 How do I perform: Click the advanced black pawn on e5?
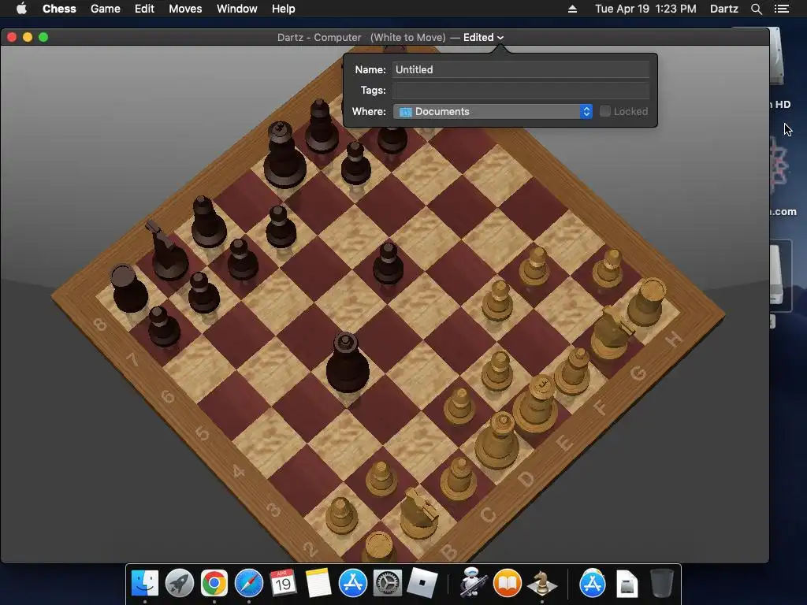coord(388,263)
